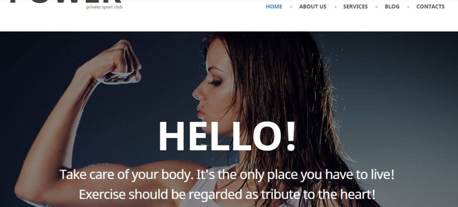Click the dot separator after HOME
The height and width of the screenshot is (207, 458).
pyautogui.click(x=291, y=7)
